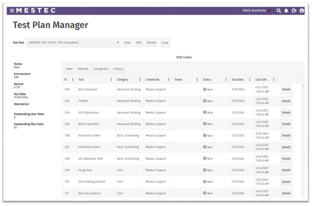Click the status dot for Add Operation
Image resolution: width=313 pixels, height=206 pixels.
click(x=205, y=89)
